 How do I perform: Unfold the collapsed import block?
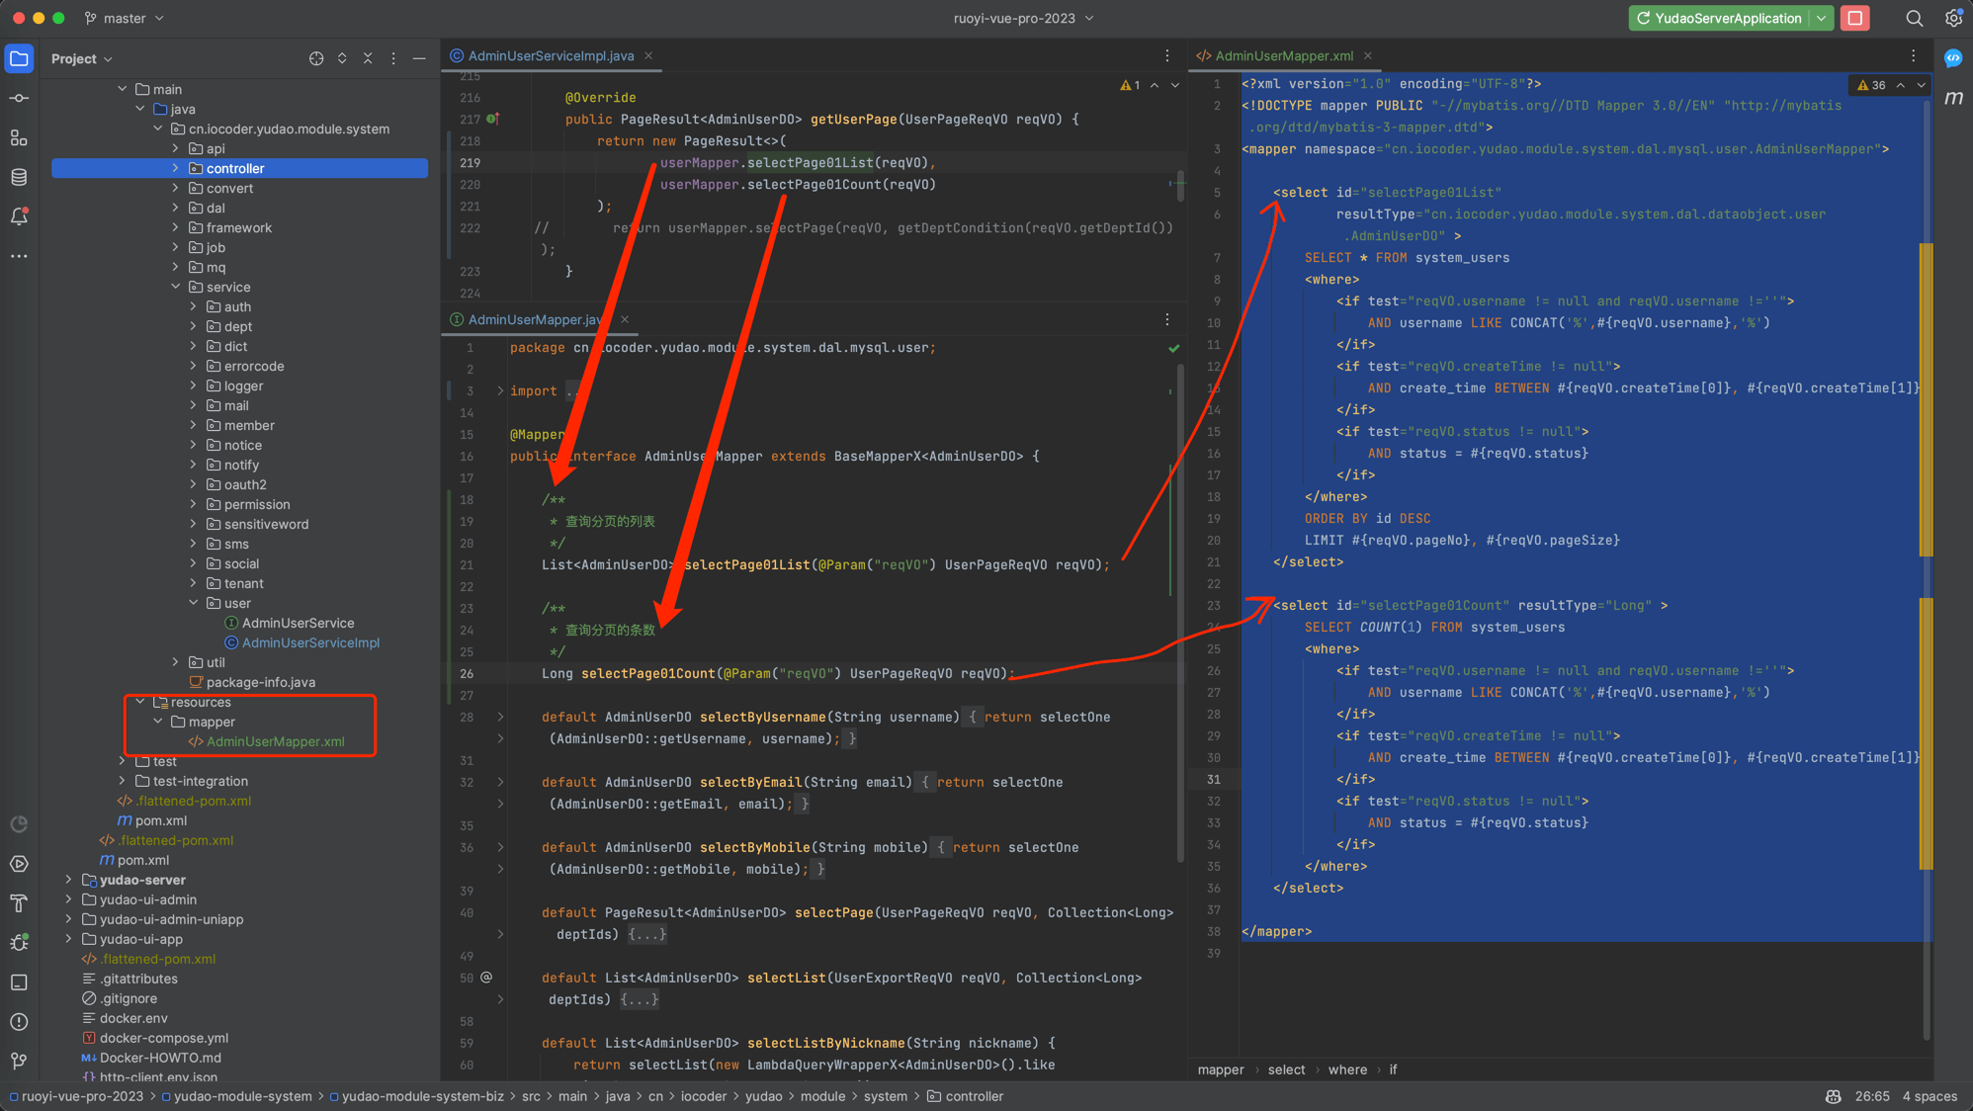click(x=500, y=391)
